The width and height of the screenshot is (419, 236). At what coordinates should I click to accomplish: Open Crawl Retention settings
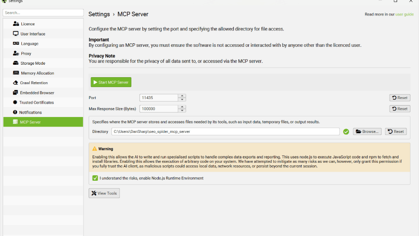[43, 83]
